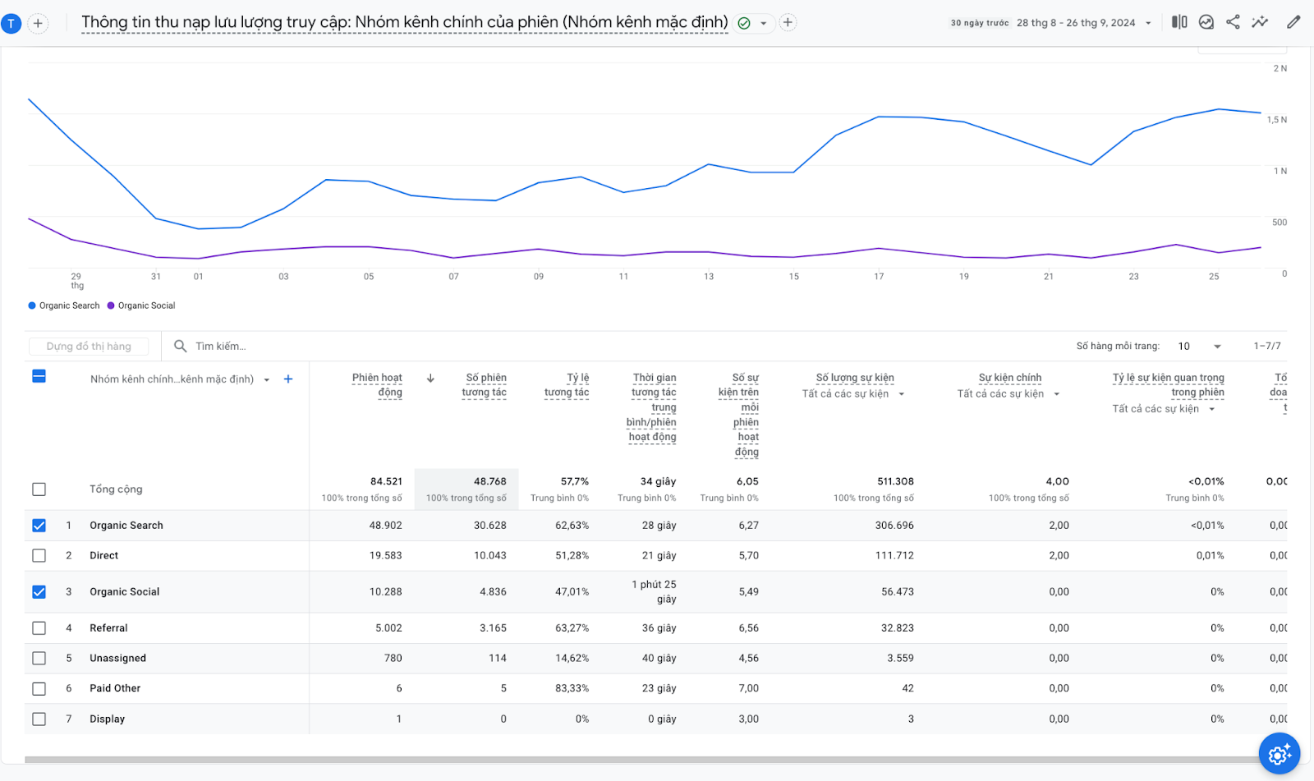1314x781 pixels.
Task: Click the plus icon beside the T avatar
Action: click(x=38, y=24)
